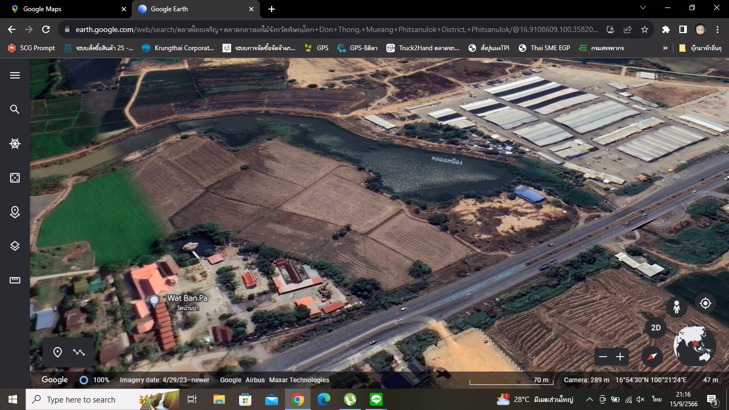
Task: Click the Search magnifier in sidebar
Action: click(x=15, y=109)
